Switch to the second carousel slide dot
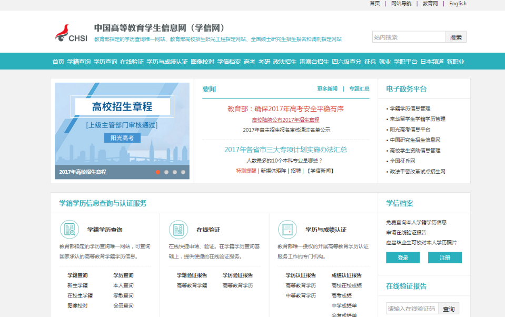Viewport: 505px width, 317px height. (x=166, y=172)
